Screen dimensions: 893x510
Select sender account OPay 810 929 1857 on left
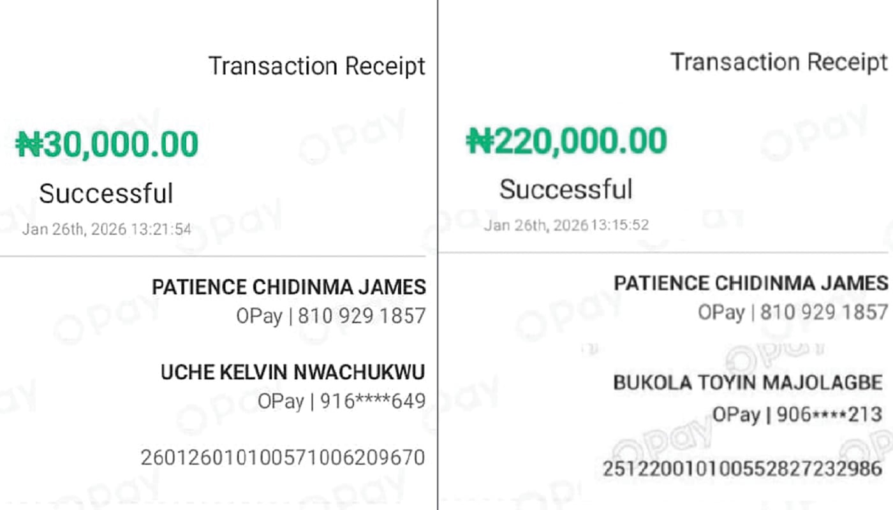pos(331,316)
